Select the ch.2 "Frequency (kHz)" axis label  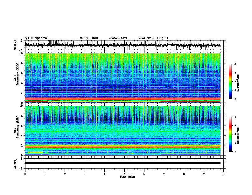click(x=17, y=127)
